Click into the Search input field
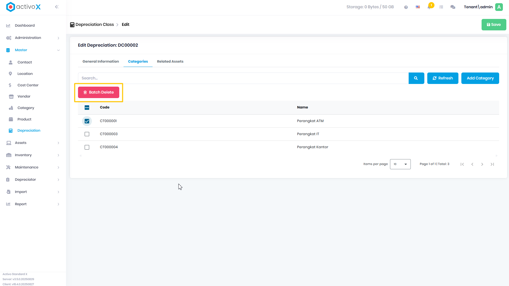Image resolution: width=509 pixels, height=286 pixels. pyautogui.click(x=243, y=78)
